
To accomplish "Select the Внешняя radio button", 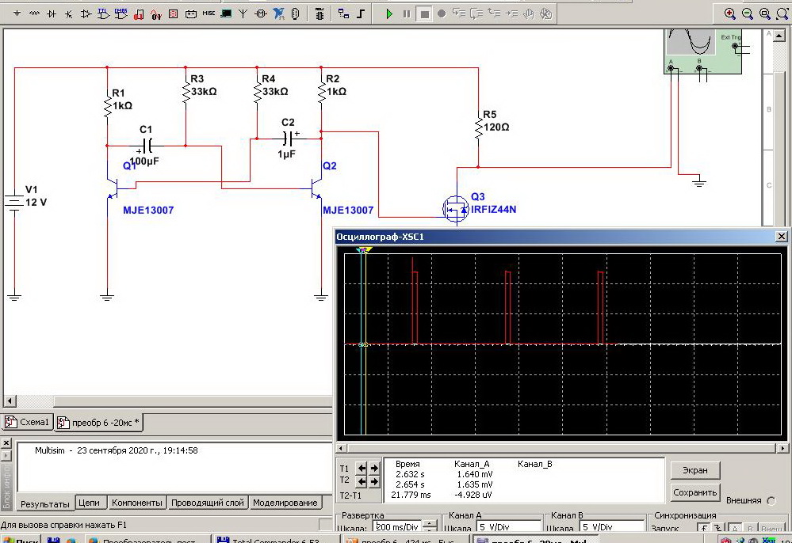I will click(x=771, y=500).
